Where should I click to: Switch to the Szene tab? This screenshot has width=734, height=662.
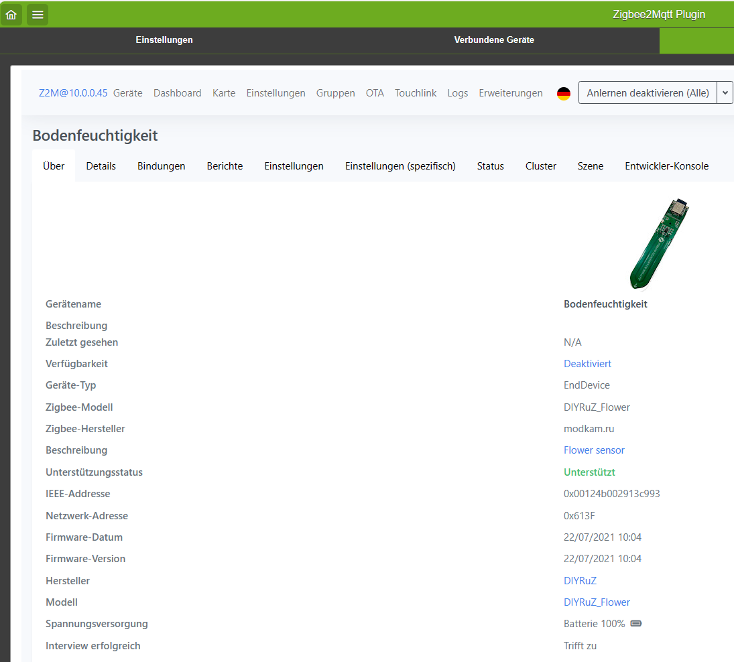click(591, 166)
